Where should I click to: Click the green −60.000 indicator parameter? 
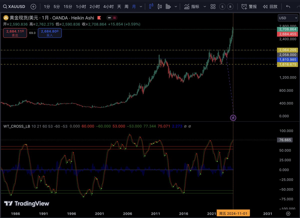coord(104,126)
